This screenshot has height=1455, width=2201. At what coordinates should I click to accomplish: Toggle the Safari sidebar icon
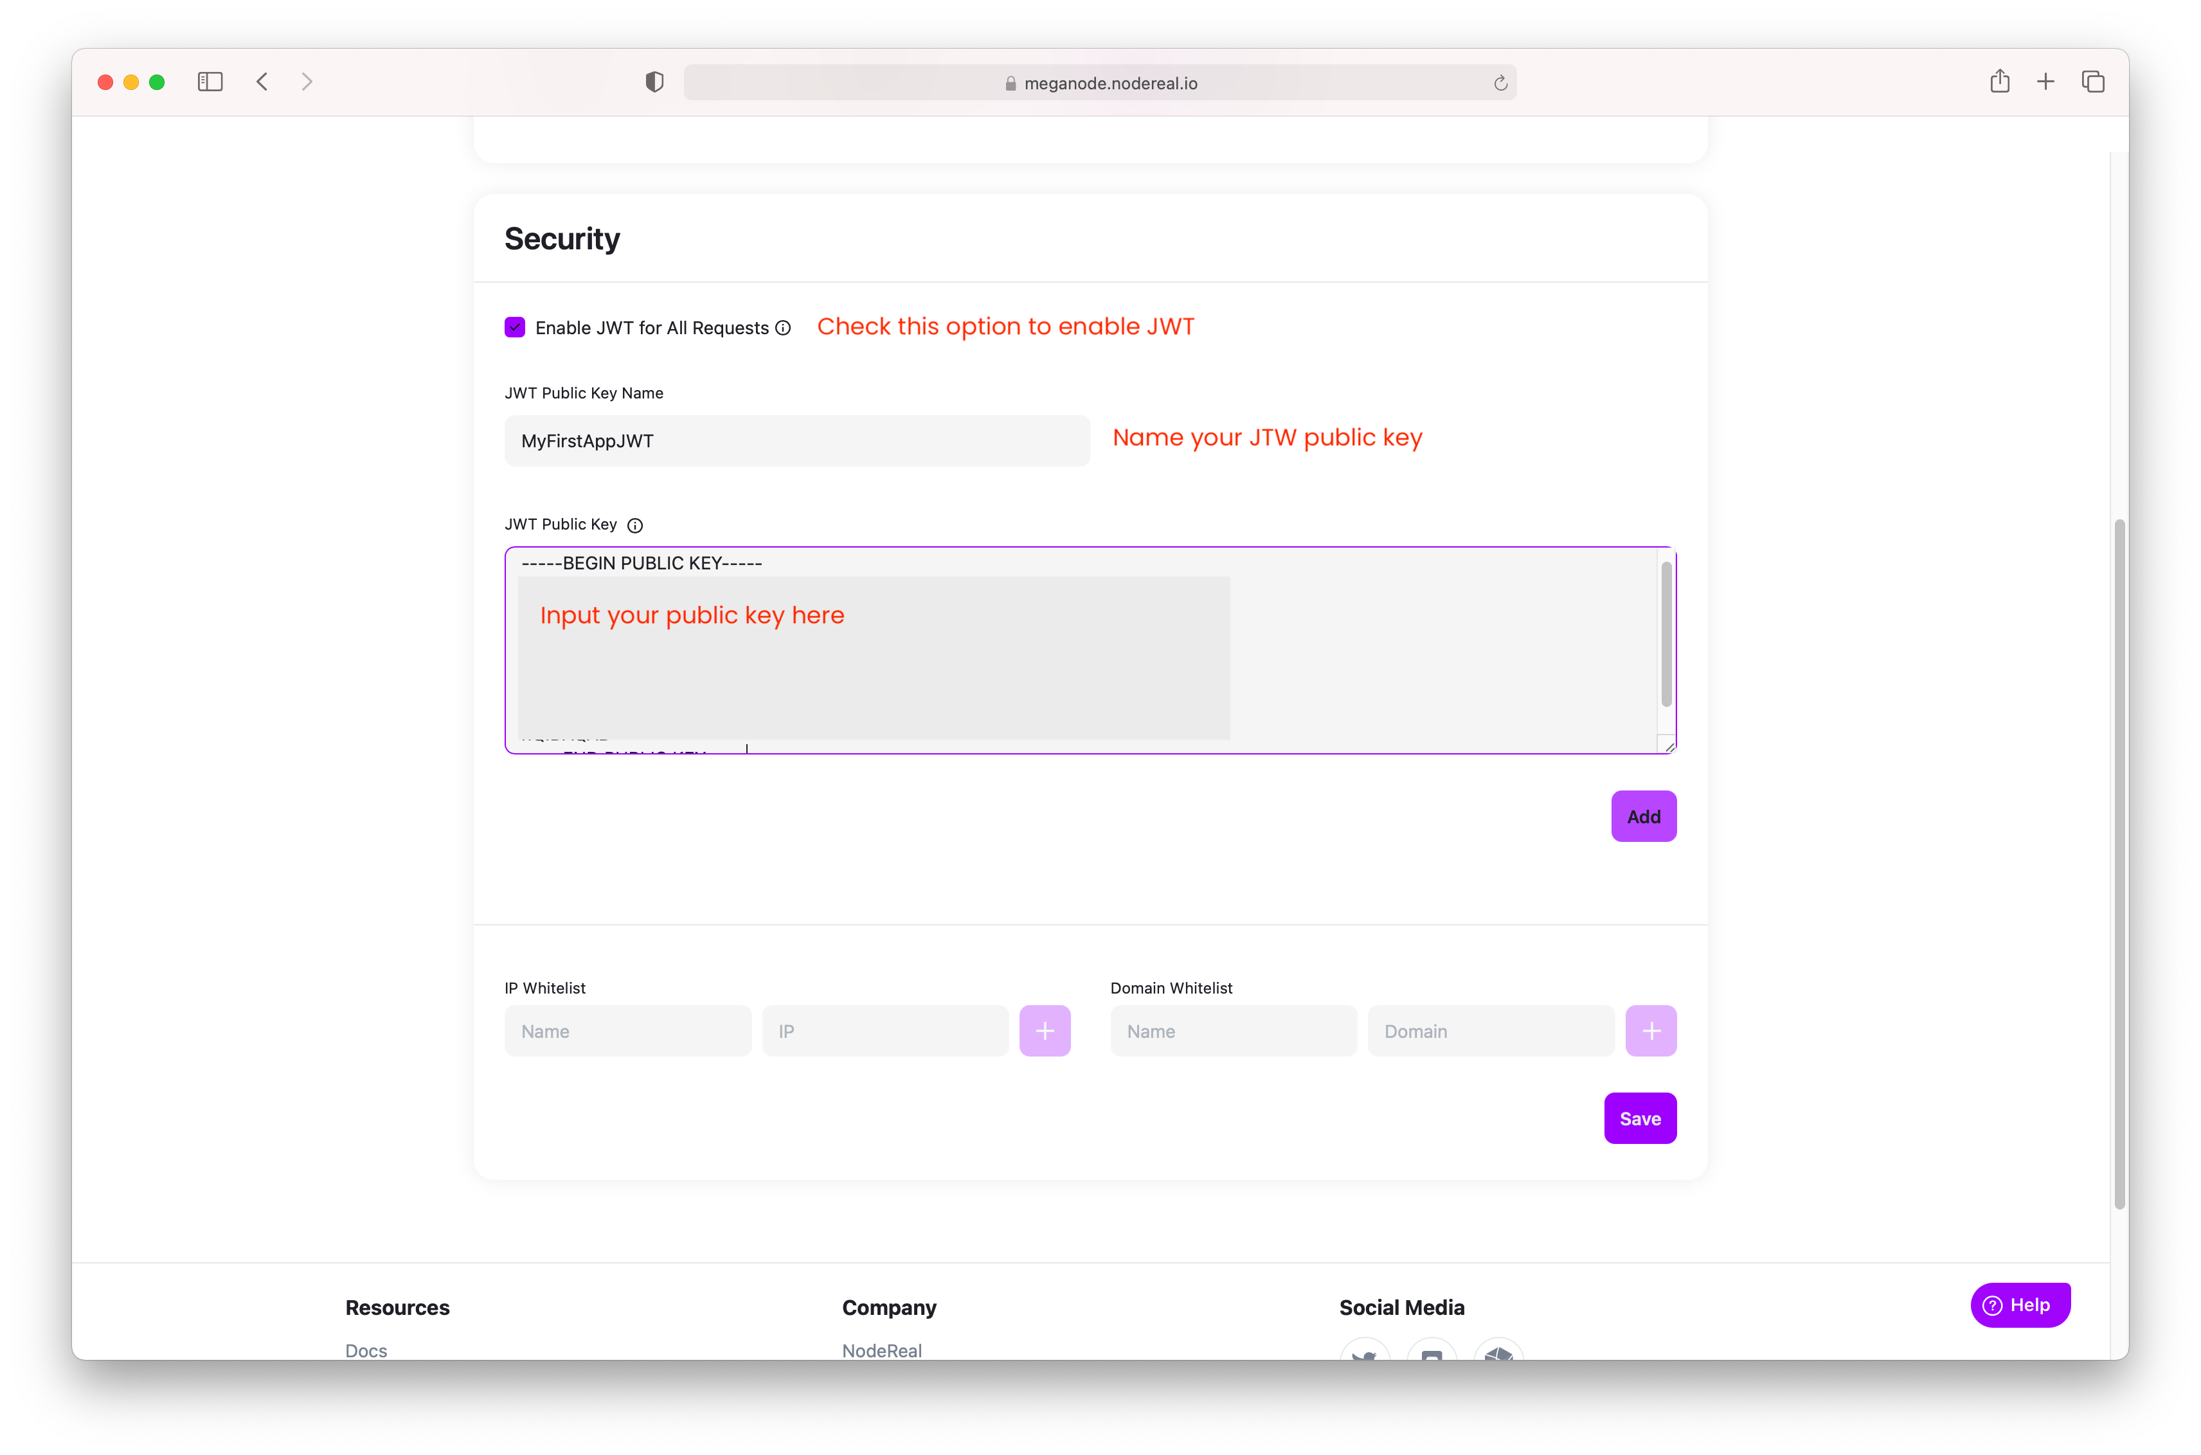click(x=210, y=82)
